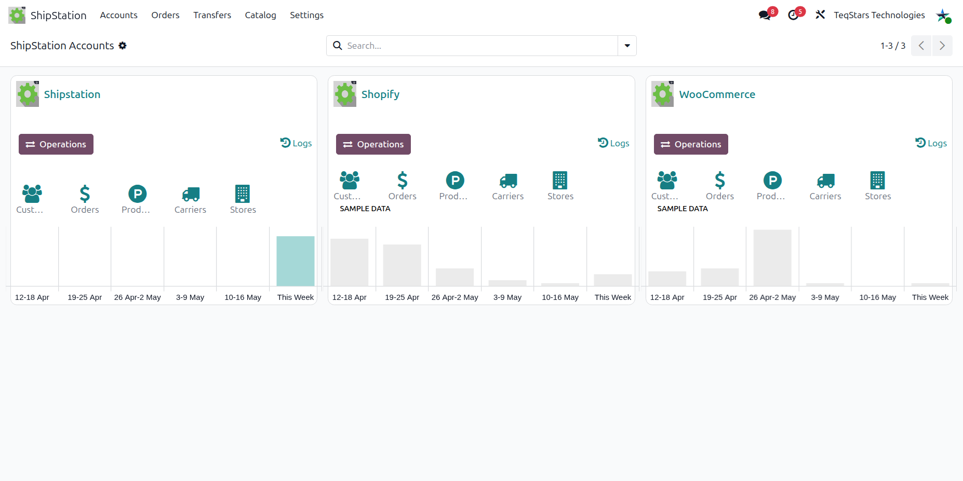Image resolution: width=963 pixels, height=481 pixels.
Task: Open Customers icon on the WooCommerce card
Action: 667,181
